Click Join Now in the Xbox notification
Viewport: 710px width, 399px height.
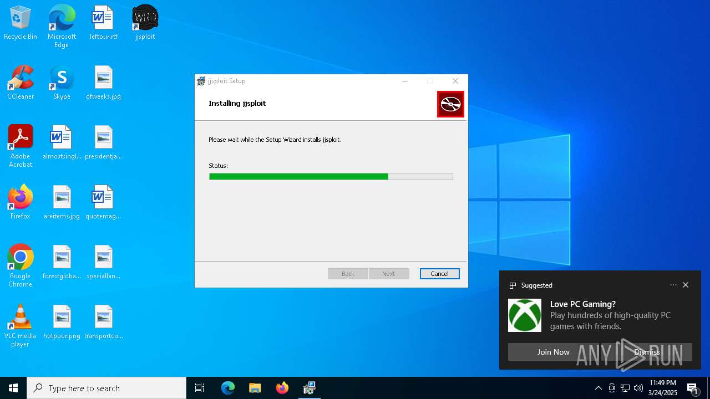(x=553, y=352)
